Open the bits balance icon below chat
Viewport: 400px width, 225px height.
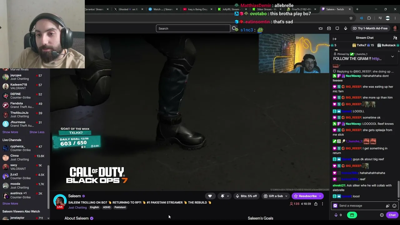tap(338, 215)
